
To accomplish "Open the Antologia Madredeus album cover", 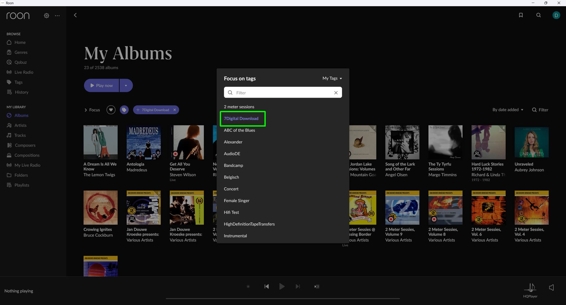I will tap(144, 142).
